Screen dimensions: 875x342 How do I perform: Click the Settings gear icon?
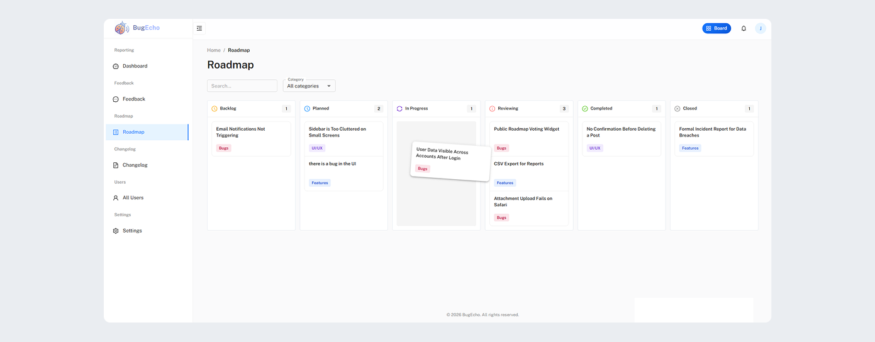coord(116,231)
